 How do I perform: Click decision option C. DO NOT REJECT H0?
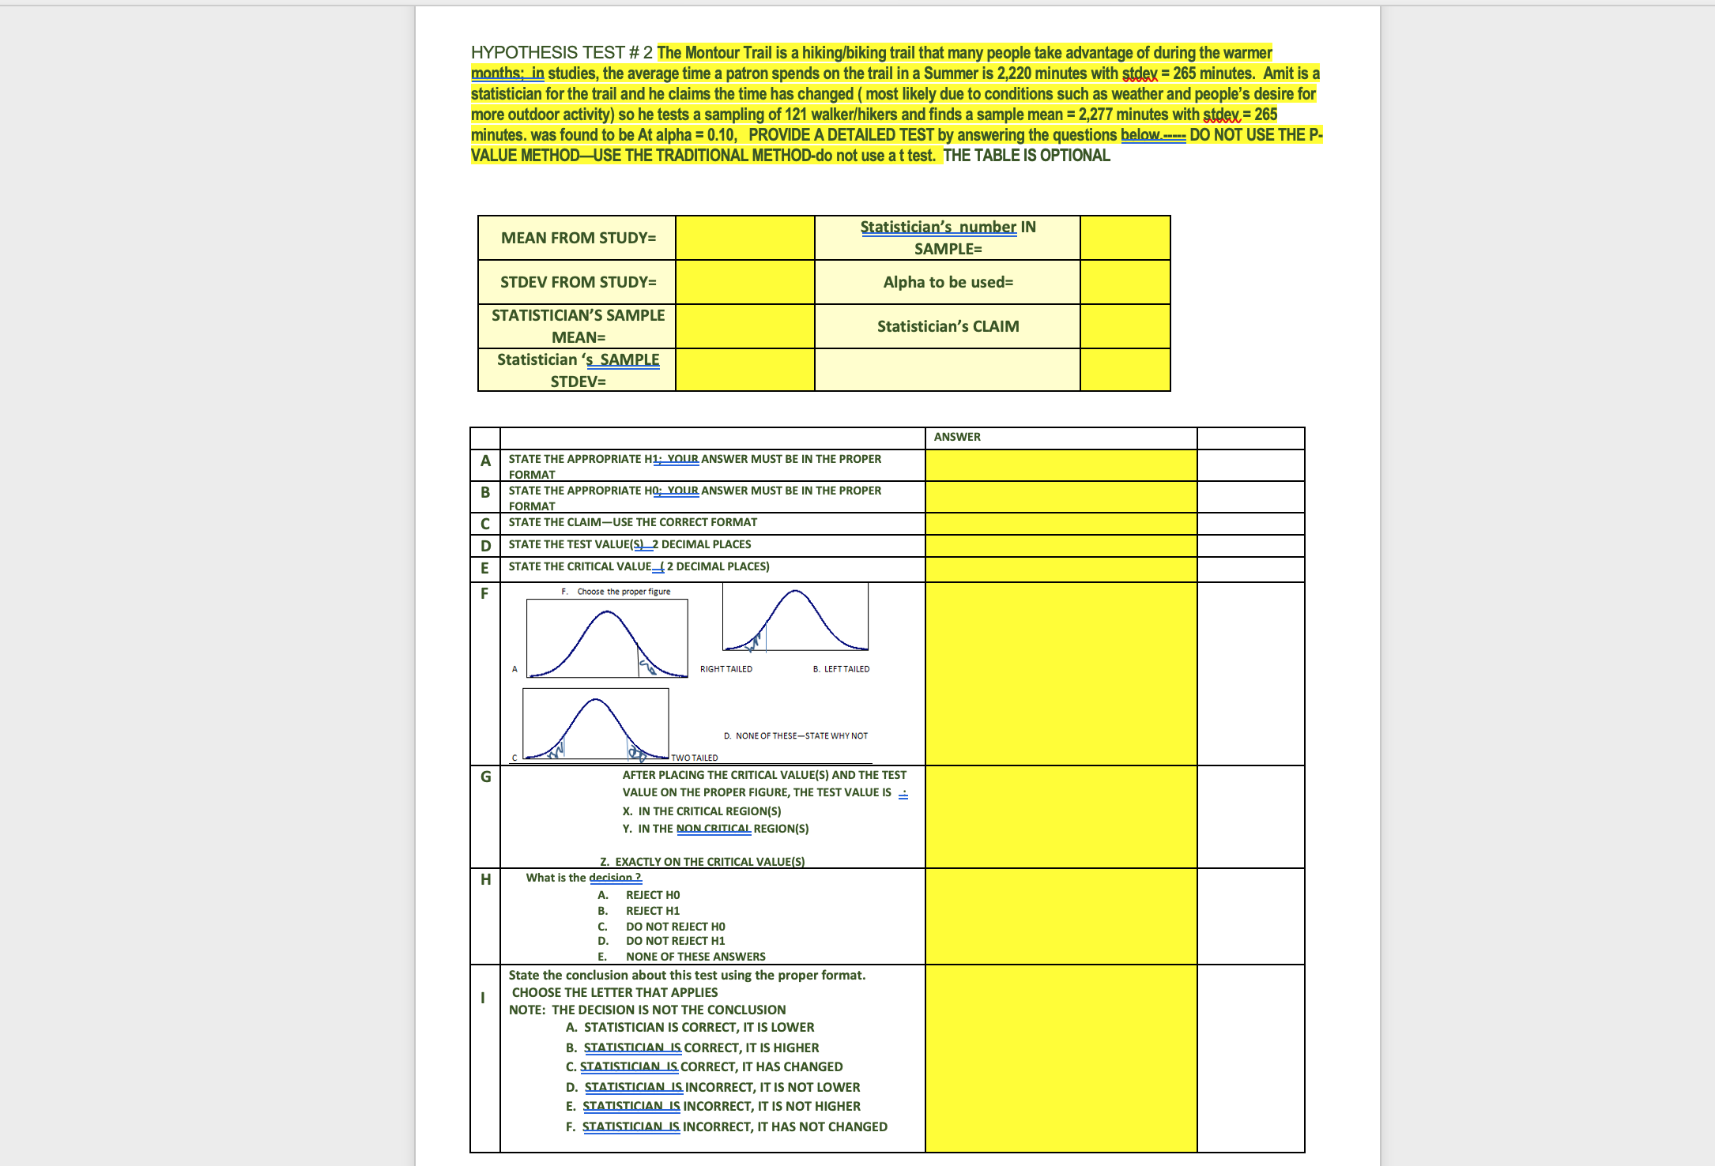674,927
